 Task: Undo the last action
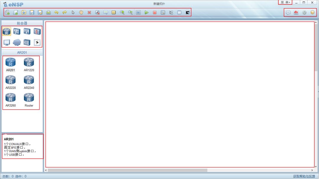56,12
